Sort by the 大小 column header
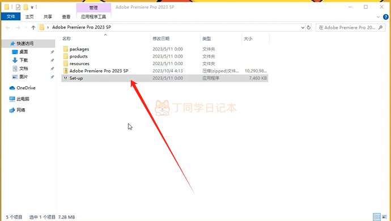The width and height of the screenshot is (391, 221). click(248, 39)
